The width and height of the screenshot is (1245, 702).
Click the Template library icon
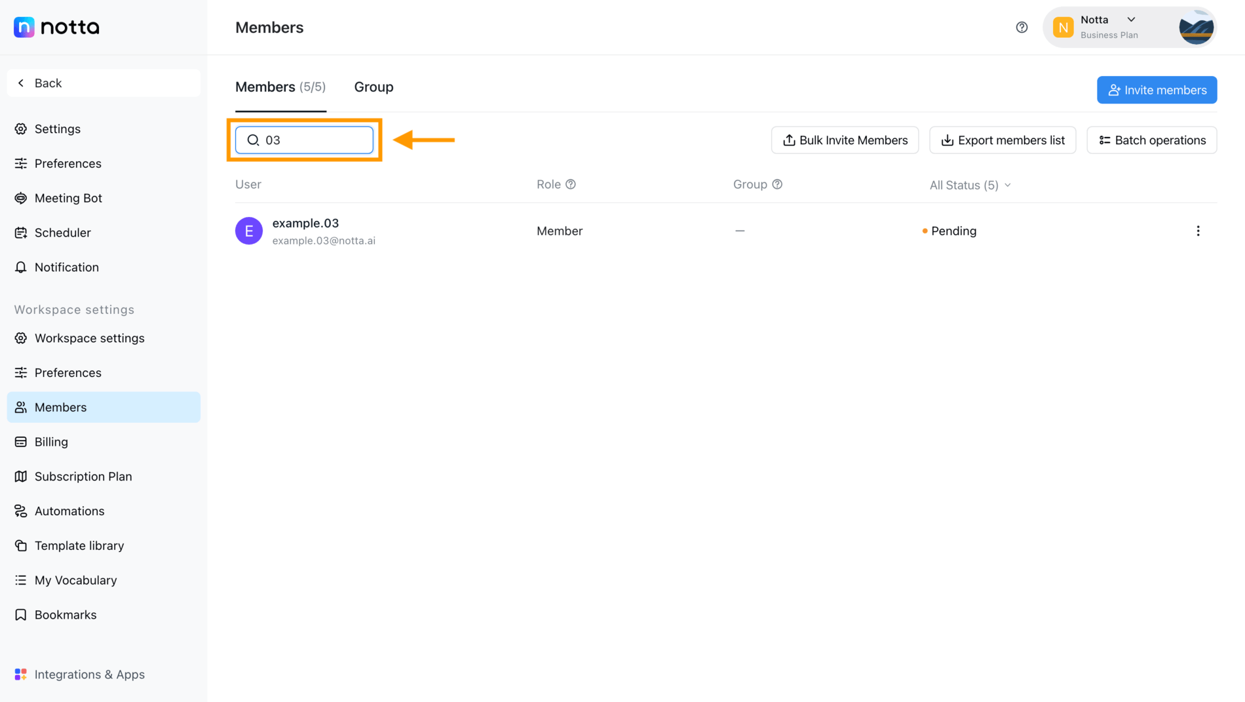click(21, 546)
